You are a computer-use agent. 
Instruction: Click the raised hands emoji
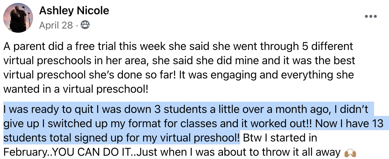[350, 153]
